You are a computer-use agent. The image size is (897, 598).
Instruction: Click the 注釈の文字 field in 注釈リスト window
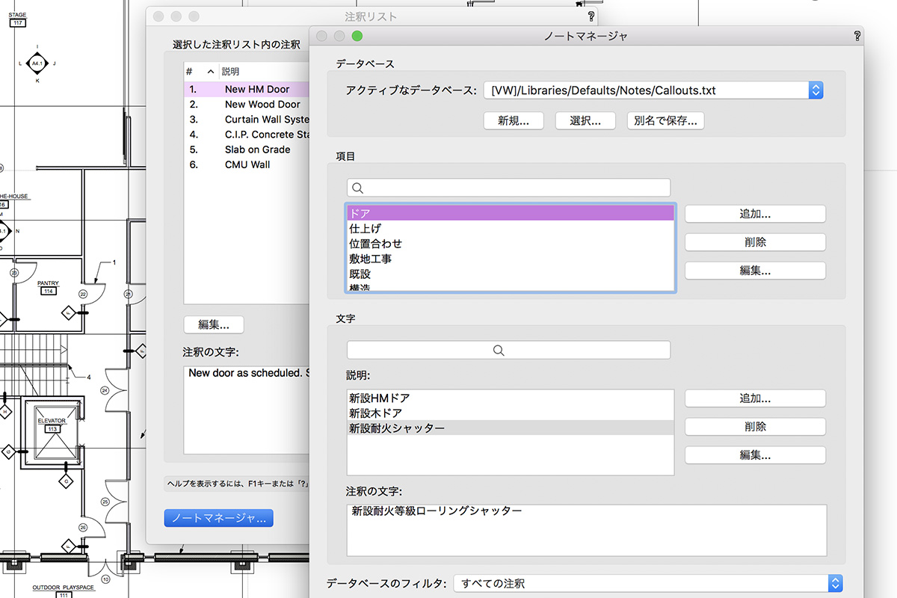tap(246, 409)
